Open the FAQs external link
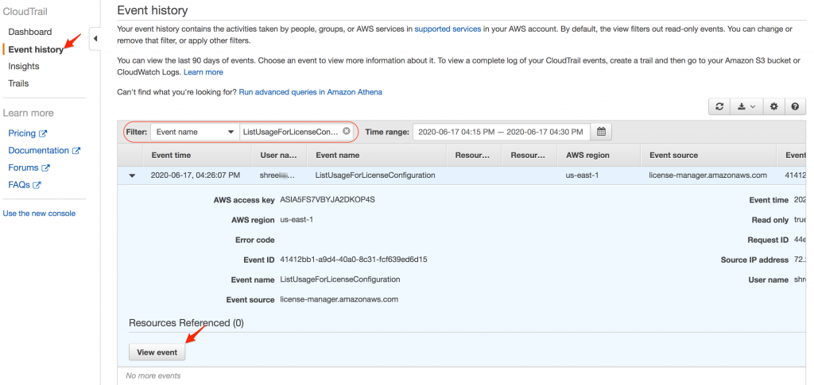The width and height of the screenshot is (814, 385). pyautogui.click(x=25, y=184)
